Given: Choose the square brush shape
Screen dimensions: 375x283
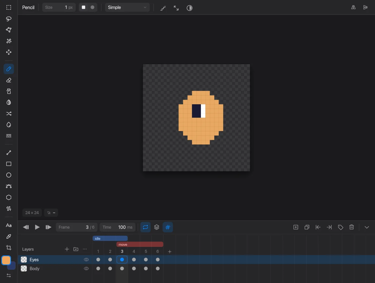Looking at the screenshot, I should coord(84,8).
